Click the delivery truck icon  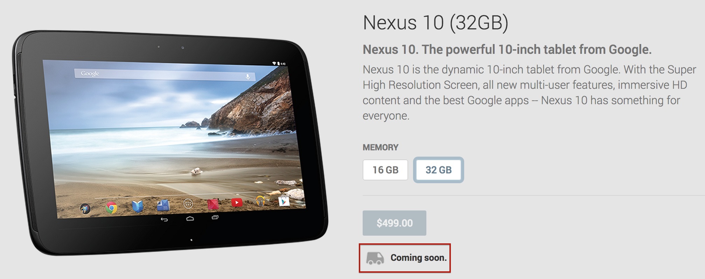(x=375, y=258)
